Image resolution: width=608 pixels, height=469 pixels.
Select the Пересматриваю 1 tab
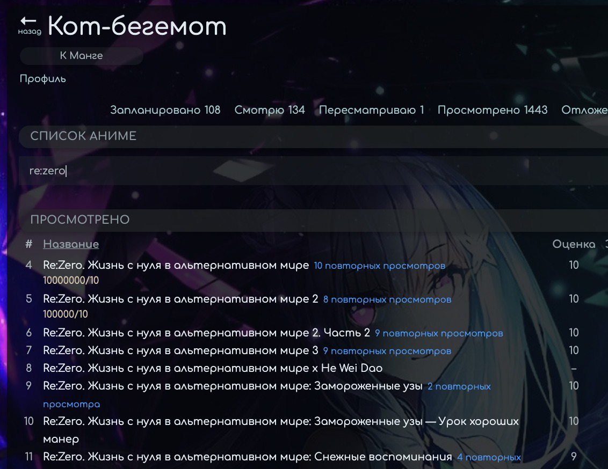371,110
